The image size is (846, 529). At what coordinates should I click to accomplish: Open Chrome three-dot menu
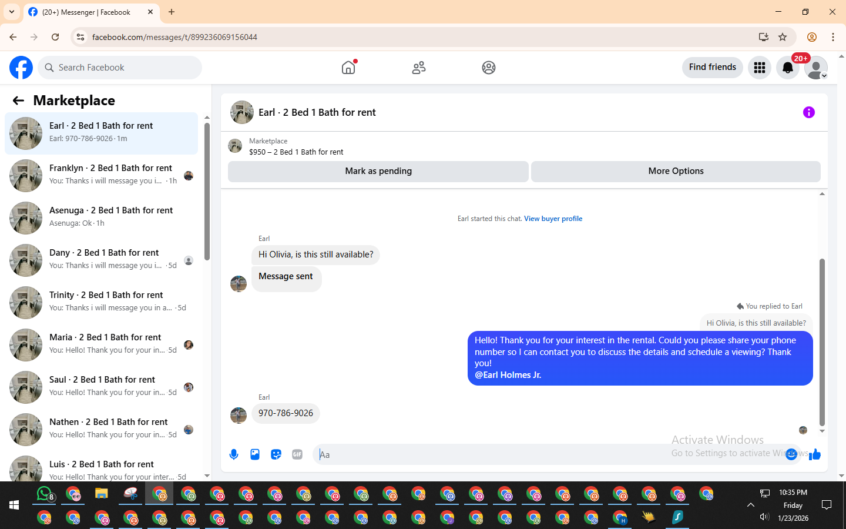[x=833, y=37]
